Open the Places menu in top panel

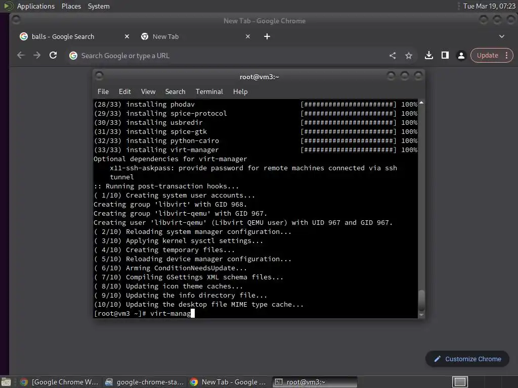71,6
